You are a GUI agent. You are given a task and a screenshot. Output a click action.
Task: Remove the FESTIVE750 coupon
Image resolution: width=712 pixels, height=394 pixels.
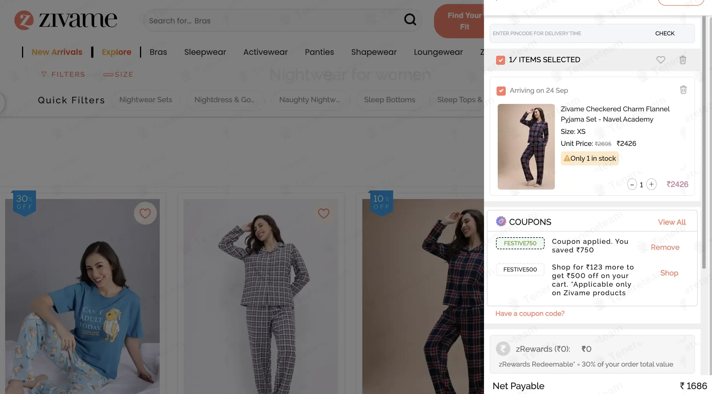click(x=665, y=247)
